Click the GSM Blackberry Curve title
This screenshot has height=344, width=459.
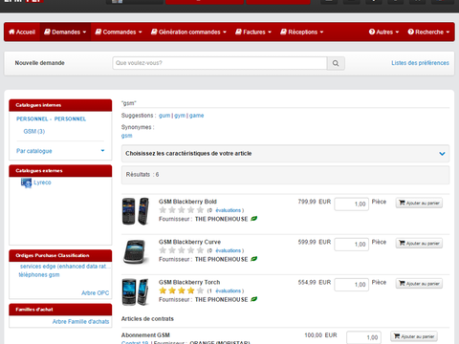(189, 242)
